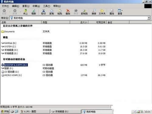Open the Search (搜索) magnifier tool
The width and height of the screenshot is (152, 114).
click(x=94, y=12)
